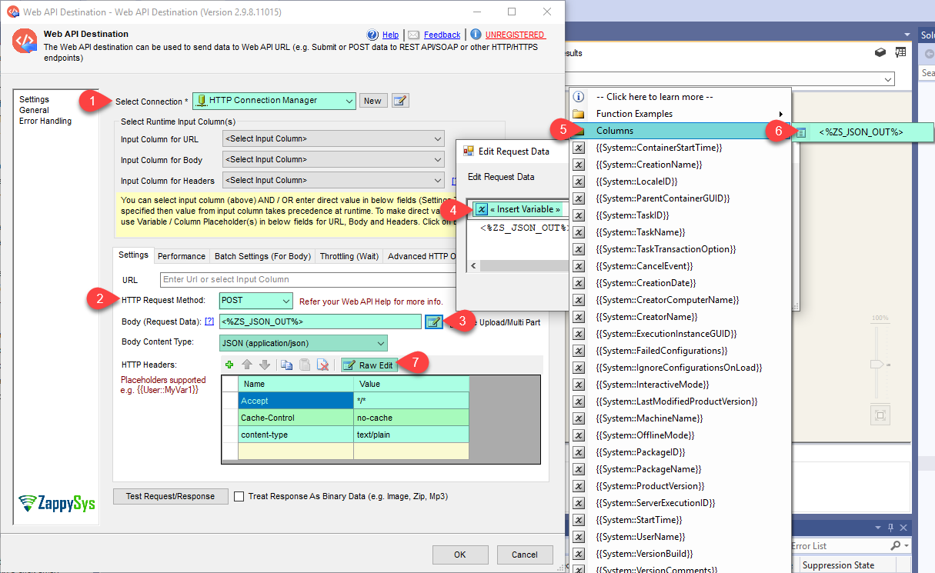Viewport: 935px width, 573px height.
Task: Click the variable icon beside System::MachineName
Action: tap(579, 418)
